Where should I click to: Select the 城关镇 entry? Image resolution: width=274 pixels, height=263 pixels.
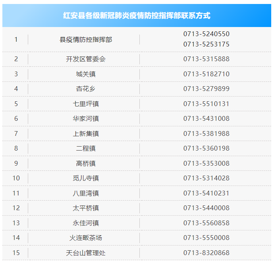86,74
